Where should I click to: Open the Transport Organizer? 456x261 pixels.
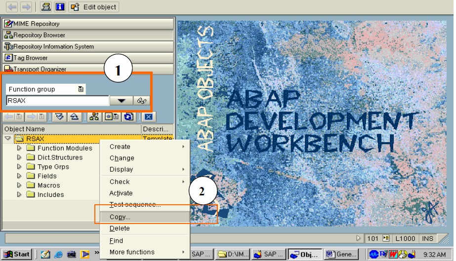(x=88, y=69)
